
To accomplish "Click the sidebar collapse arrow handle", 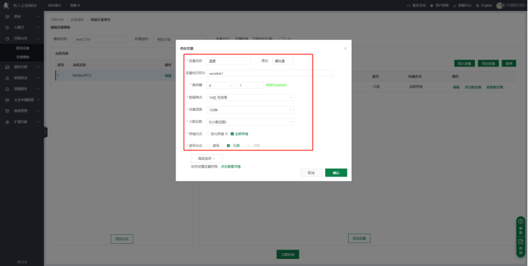I will click(x=45, y=132).
